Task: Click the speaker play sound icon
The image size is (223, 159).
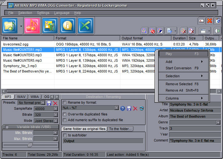Action: click(x=217, y=31)
